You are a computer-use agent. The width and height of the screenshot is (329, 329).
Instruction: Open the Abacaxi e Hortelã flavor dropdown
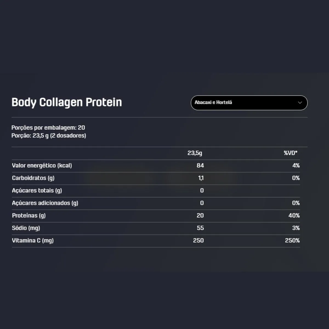click(249, 103)
